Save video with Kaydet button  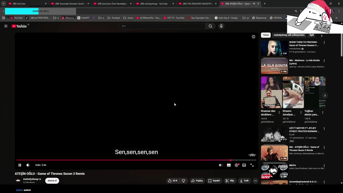point(214,181)
